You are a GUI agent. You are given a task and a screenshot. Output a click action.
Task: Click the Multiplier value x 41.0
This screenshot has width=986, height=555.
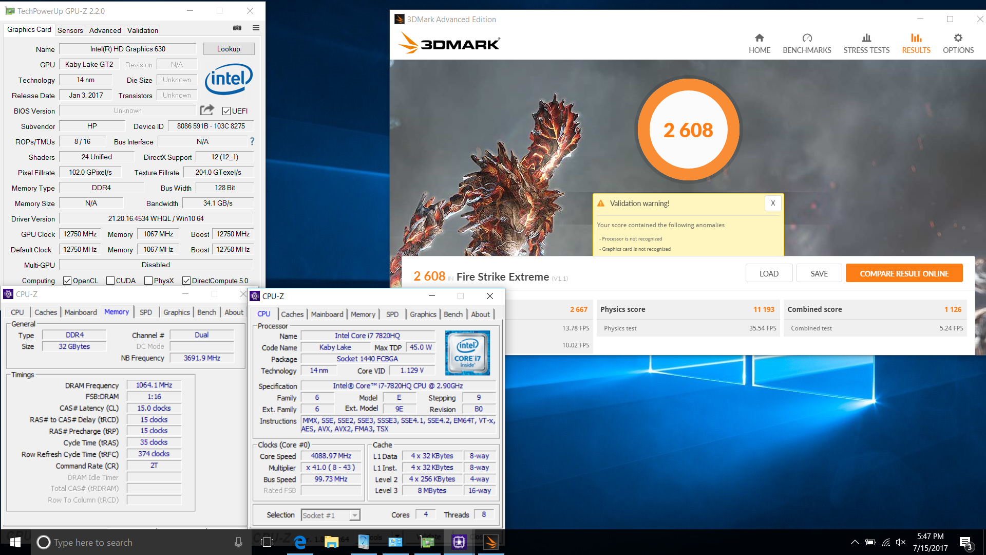tap(331, 468)
